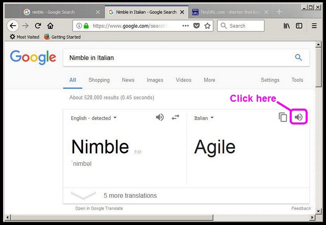Open the Firefox hamburger menu

click(x=314, y=26)
